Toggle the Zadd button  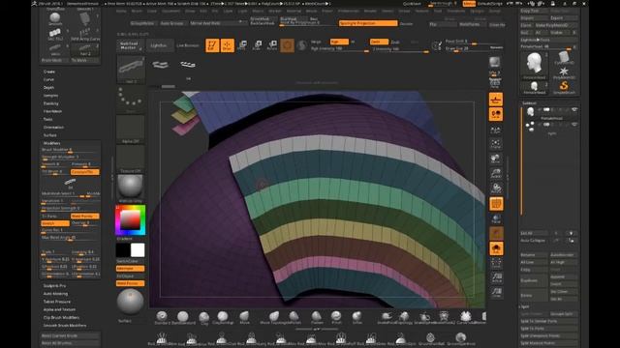[379, 42]
